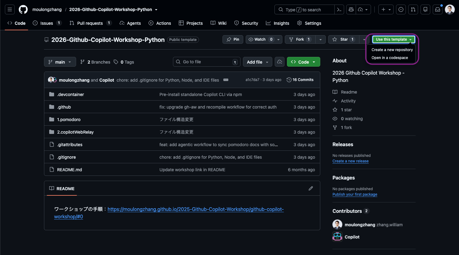The width and height of the screenshot is (459, 255).
Task: Select the README tab heading
Action: click(x=62, y=188)
